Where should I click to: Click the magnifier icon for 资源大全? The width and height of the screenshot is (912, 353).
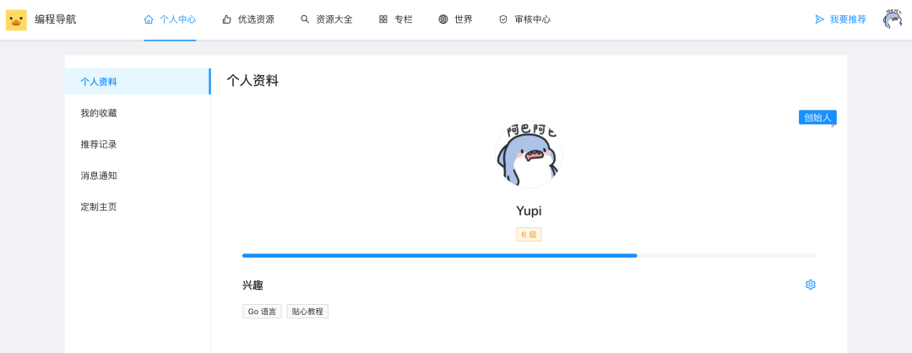click(x=305, y=19)
